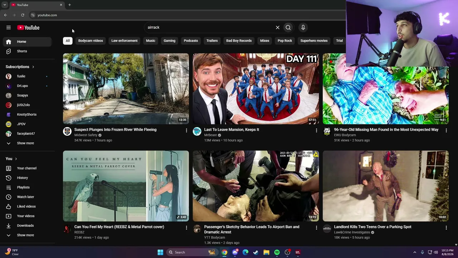Click the Midwest Safety channel avatar
This screenshot has height=258, width=458.
pos(67,132)
